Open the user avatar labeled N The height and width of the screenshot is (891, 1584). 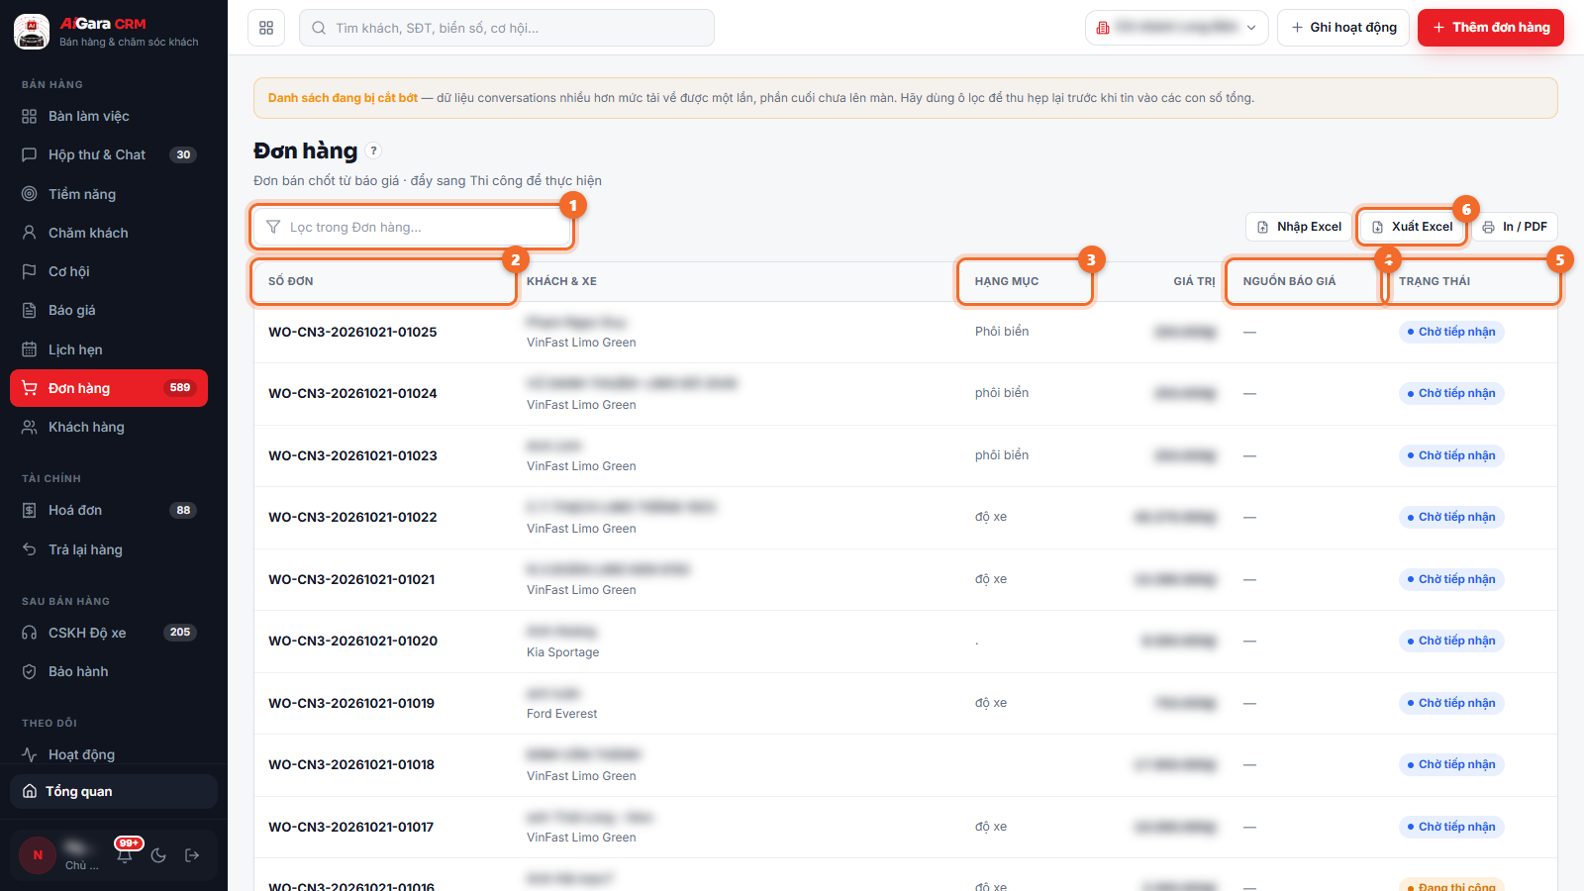click(38, 855)
